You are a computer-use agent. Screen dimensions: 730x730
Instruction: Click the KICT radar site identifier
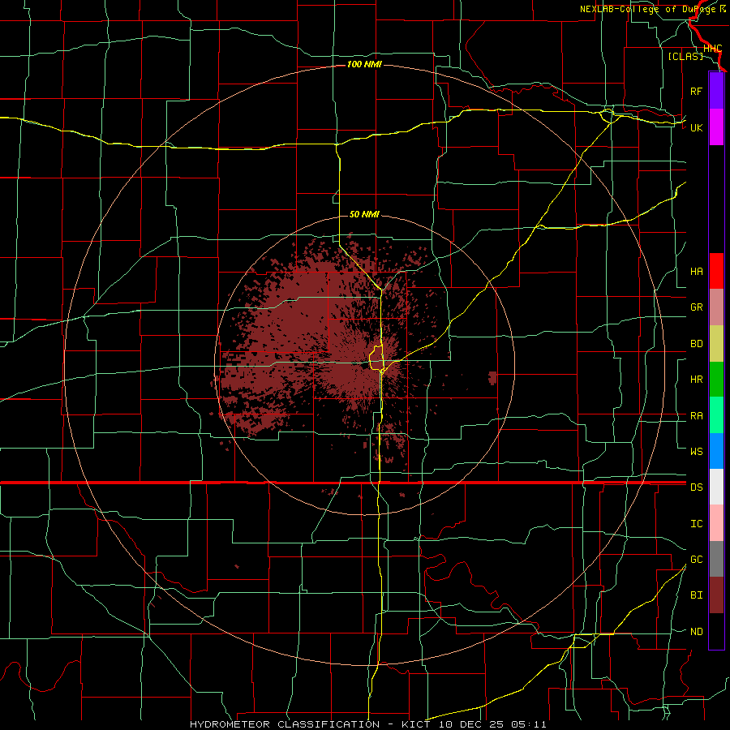(x=417, y=724)
